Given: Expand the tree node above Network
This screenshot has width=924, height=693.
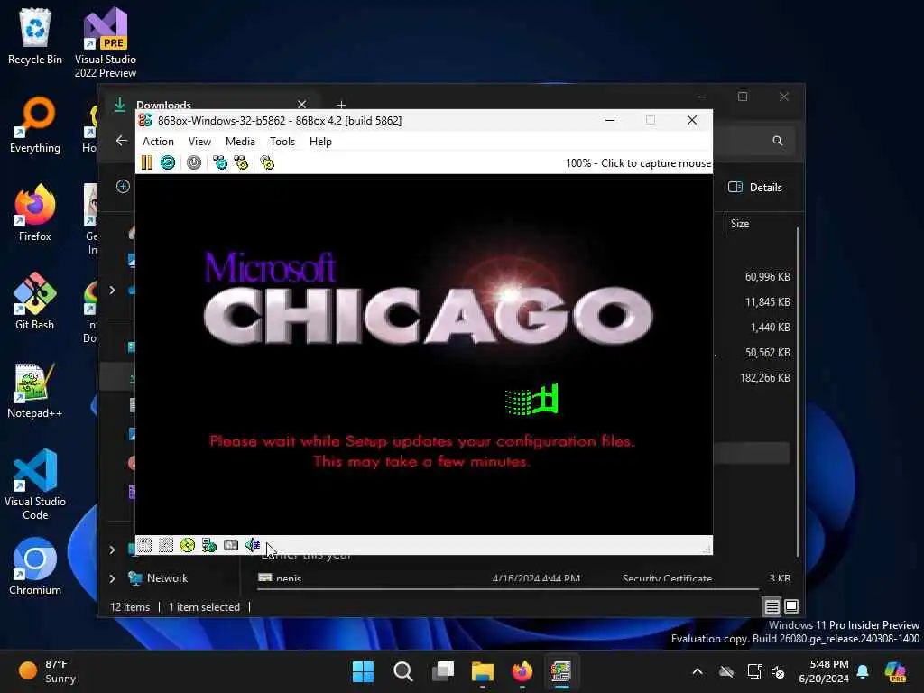Looking at the screenshot, I should (x=112, y=550).
